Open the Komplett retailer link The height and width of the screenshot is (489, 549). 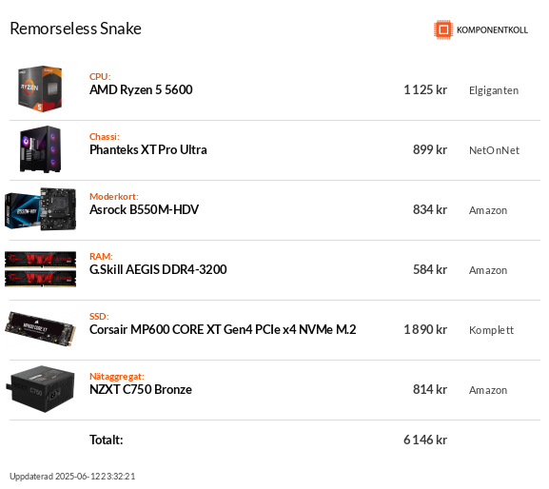[491, 330]
